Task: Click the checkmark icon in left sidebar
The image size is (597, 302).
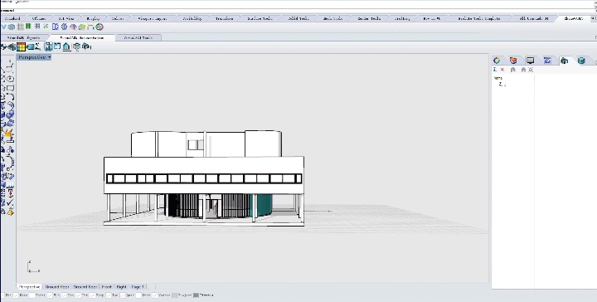Action: tap(10, 203)
